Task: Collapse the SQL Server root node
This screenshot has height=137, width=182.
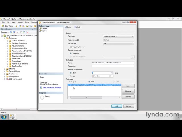Action: (2, 36)
